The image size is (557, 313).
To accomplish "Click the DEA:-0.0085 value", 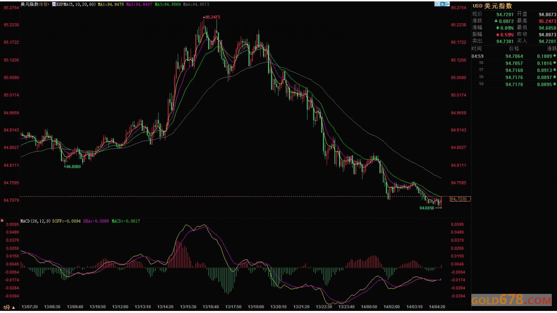I will tap(96, 221).
